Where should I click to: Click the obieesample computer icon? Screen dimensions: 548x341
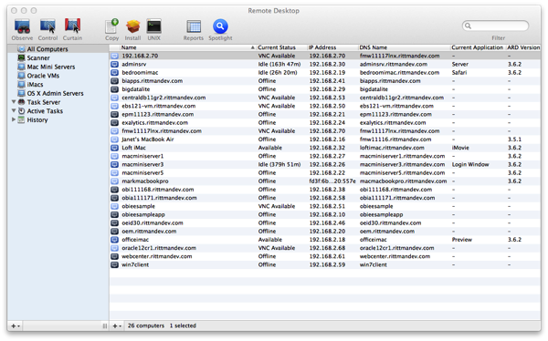114,206
